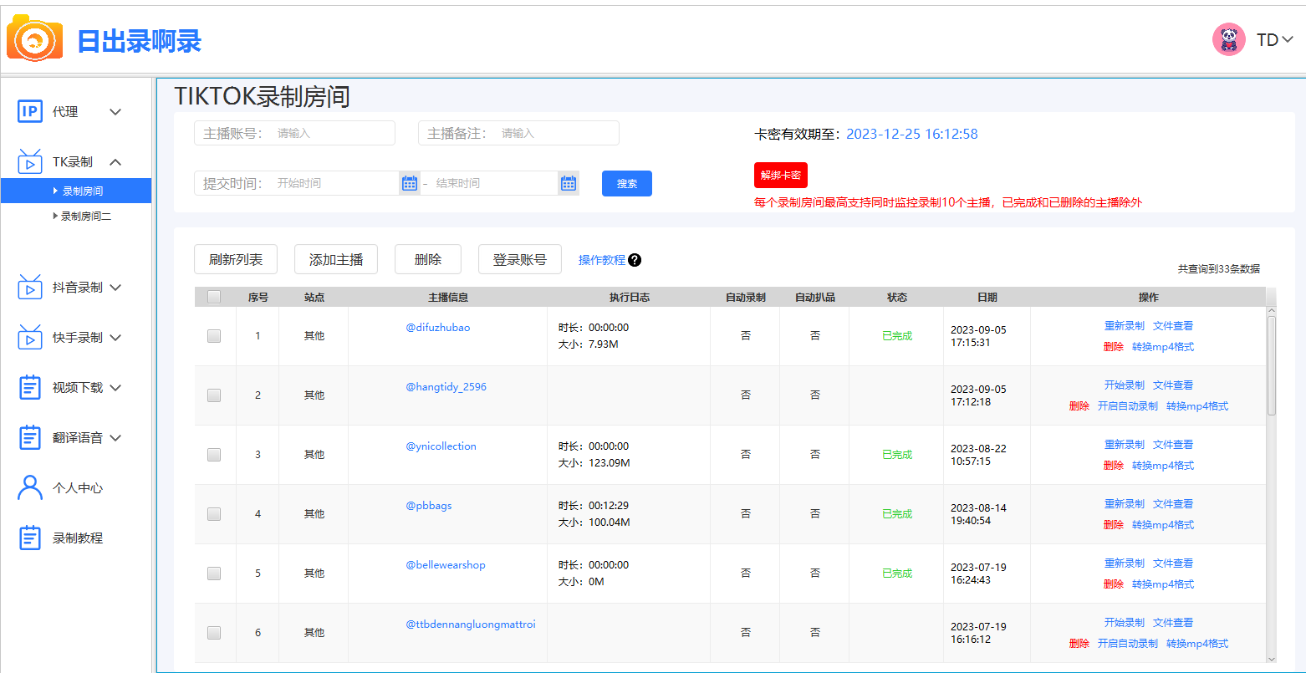Focus the 开始时间 date field
This screenshot has height=673, width=1306.
point(334,183)
